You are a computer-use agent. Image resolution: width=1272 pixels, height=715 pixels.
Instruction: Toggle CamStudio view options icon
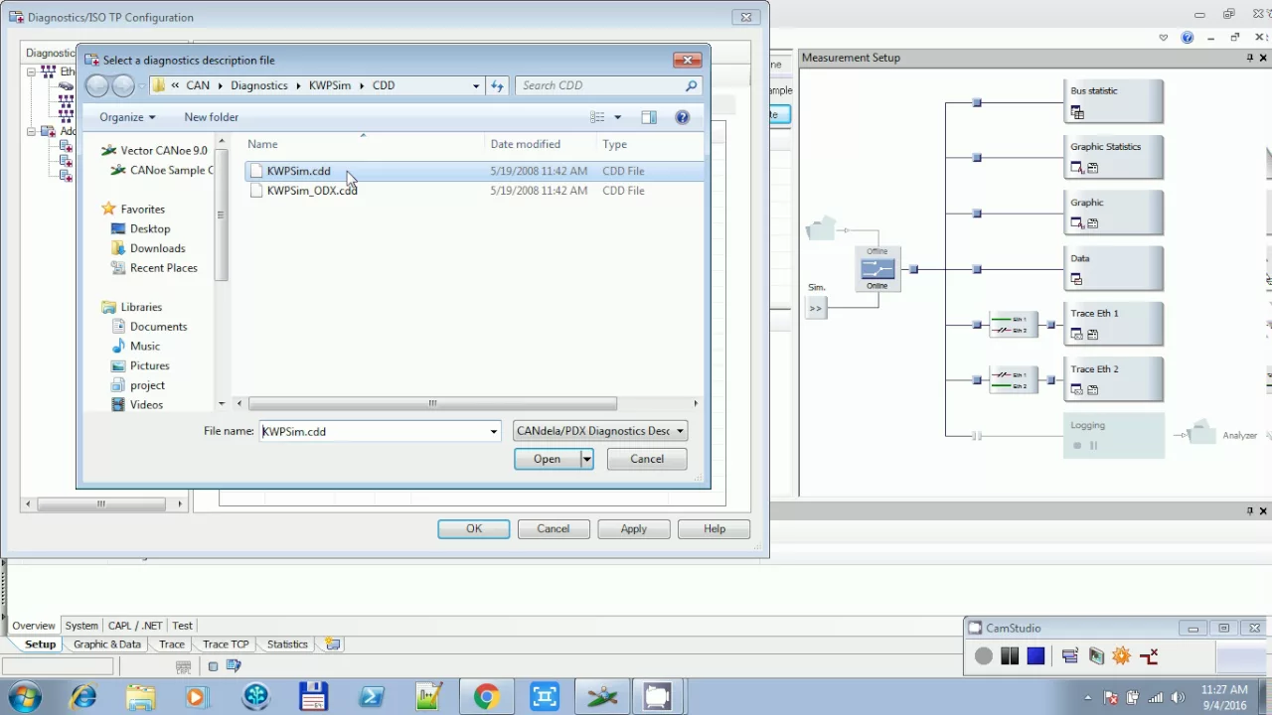1069,655
